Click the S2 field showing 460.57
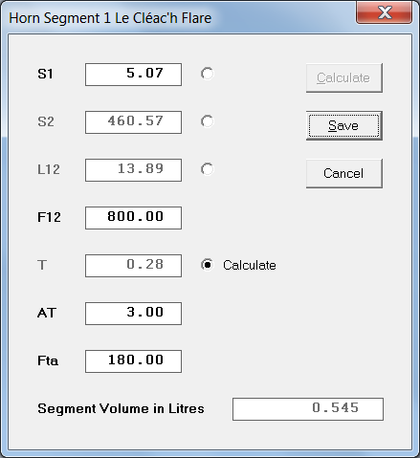Viewport: 420px width, 458px height. (133, 122)
